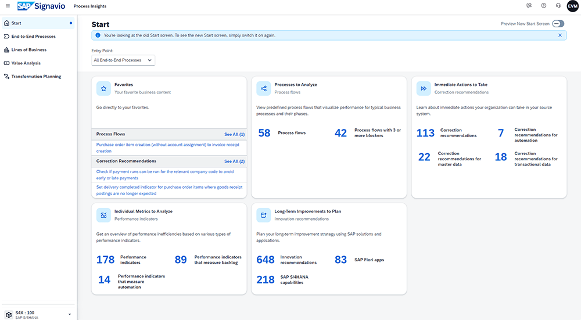
Task: Open Transformation Planning in sidebar
Action: 36,77
